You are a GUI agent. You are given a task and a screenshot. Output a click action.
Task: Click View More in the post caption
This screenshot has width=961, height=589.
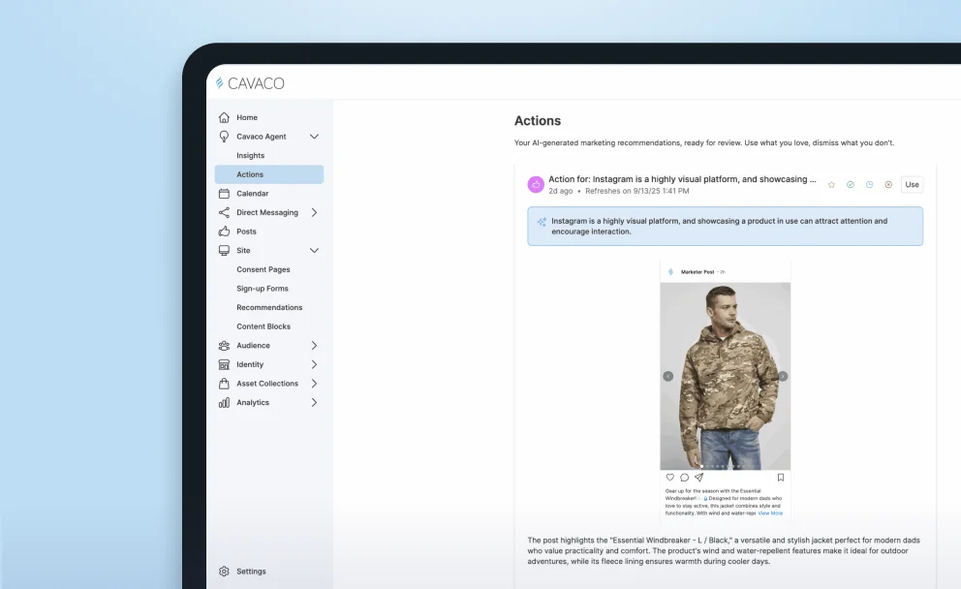770,513
